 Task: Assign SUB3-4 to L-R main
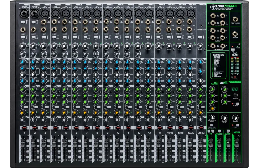[x=228, y=131]
